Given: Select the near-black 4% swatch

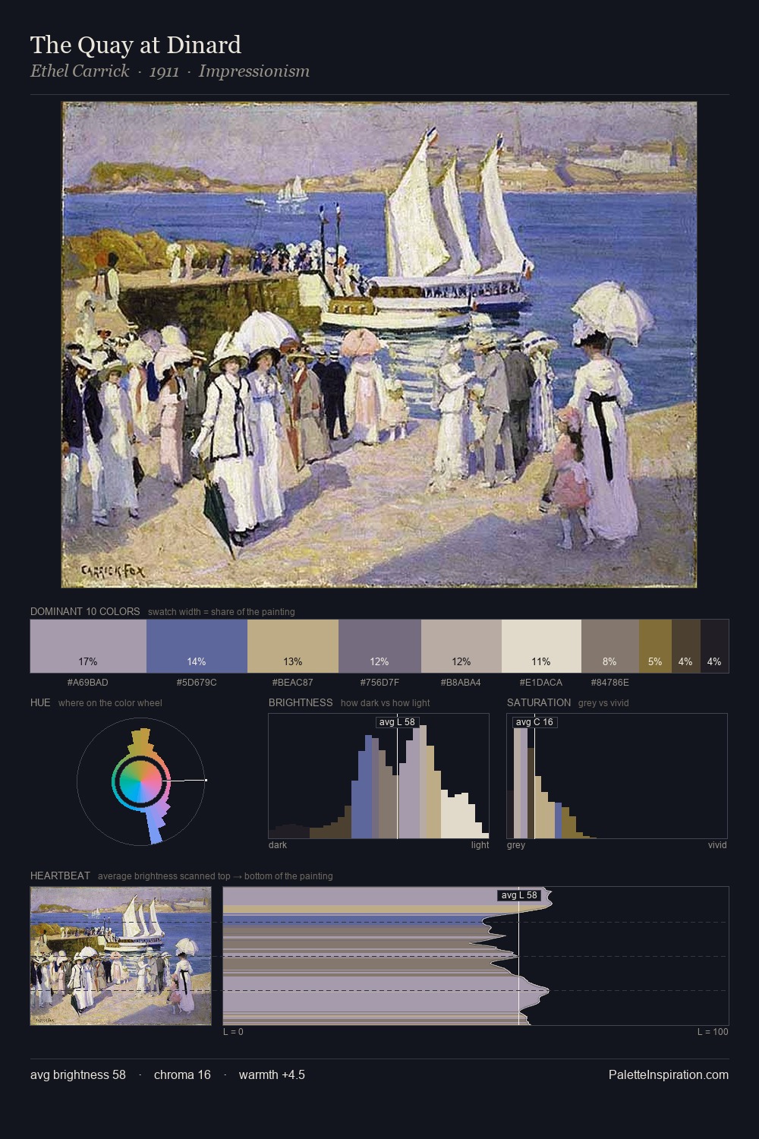Looking at the screenshot, I should click(714, 646).
